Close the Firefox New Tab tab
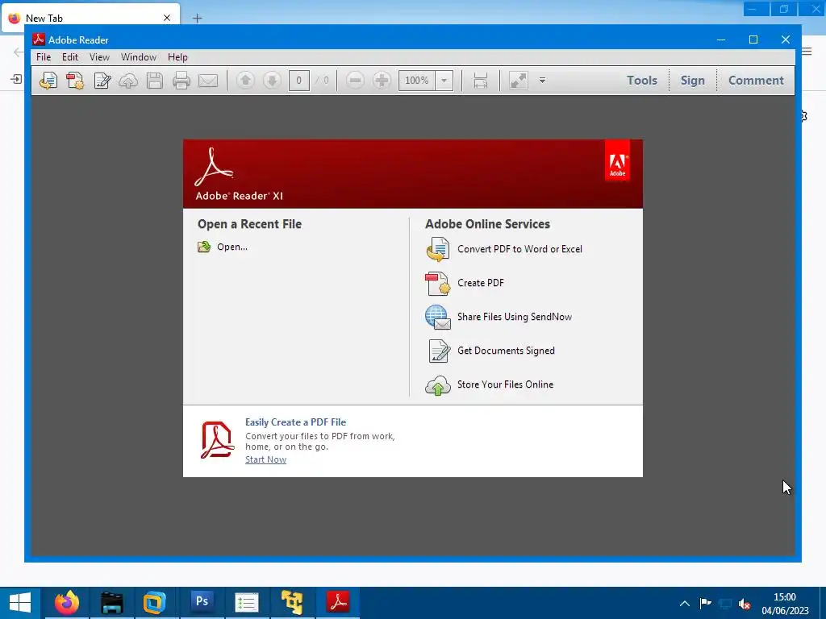826x619 pixels. point(167,18)
